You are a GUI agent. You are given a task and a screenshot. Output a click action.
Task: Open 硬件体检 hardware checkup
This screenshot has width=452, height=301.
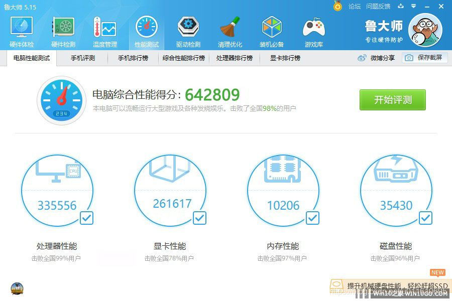click(22, 32)
